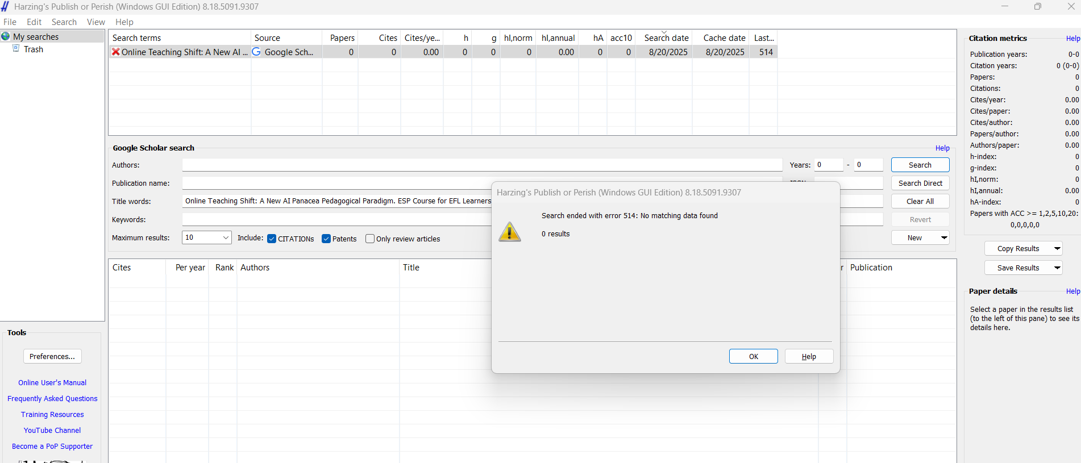Open the Save Results dropdown arrow
1081x463 pixels.
[1057, 268]
